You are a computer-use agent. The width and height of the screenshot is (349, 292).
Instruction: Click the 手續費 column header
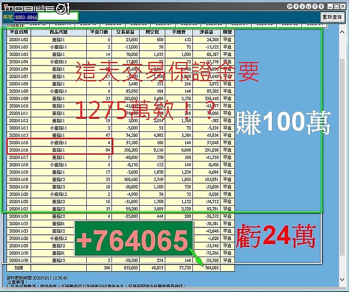tap(179, 32)
